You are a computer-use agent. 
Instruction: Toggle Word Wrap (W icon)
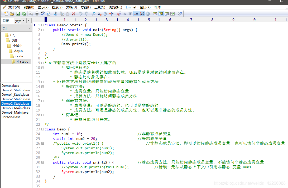tap(130, 14)
